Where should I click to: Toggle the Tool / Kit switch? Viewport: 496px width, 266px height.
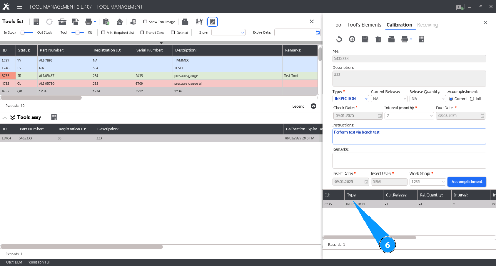pos(78,33)
